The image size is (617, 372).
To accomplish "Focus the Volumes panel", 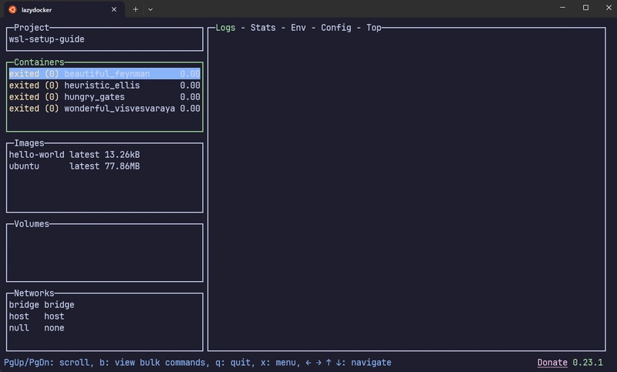I will pyautogui.click(x=105, y=253).
